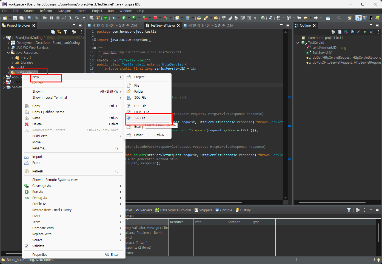This screenshot has width=382, height=264.
Task: Expand the src folder node
Action: [x=13, y=58]
